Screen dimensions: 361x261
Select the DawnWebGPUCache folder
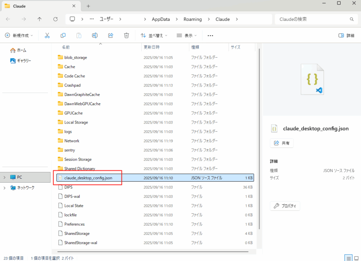pos(155,104)
